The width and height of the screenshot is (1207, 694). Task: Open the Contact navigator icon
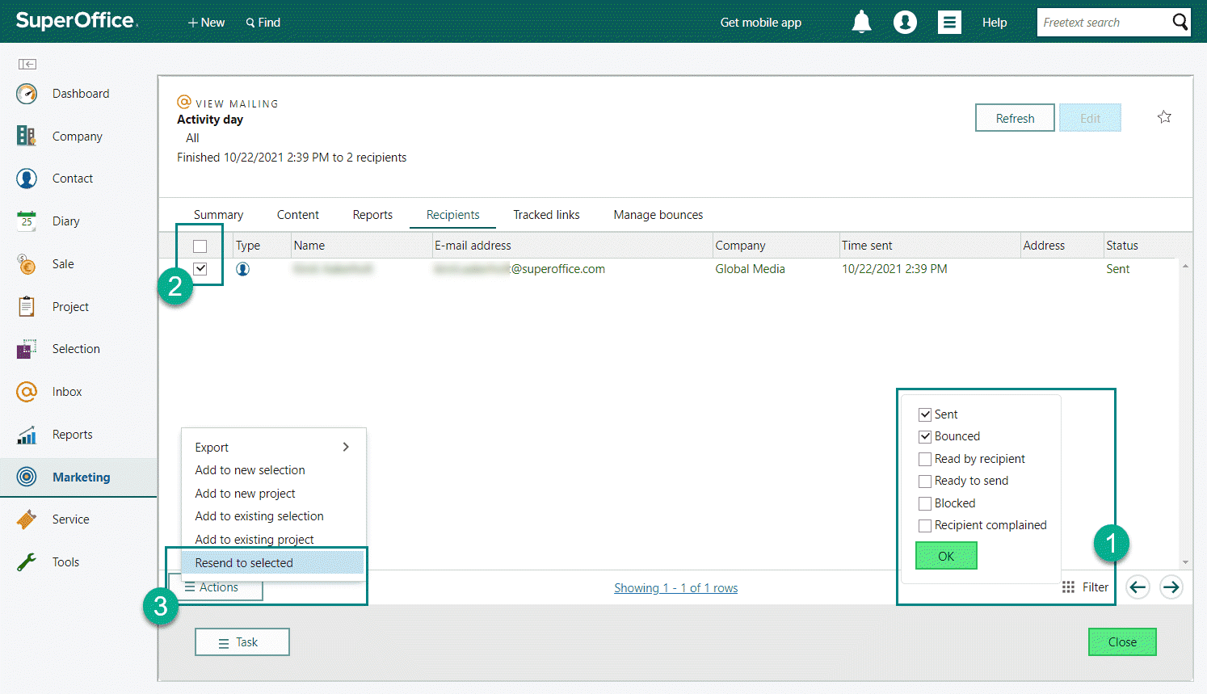(27, 179)
